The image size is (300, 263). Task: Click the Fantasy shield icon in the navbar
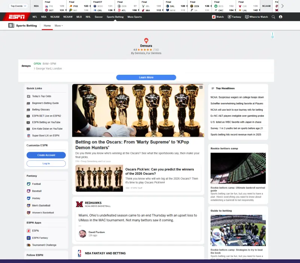(229, 17)
